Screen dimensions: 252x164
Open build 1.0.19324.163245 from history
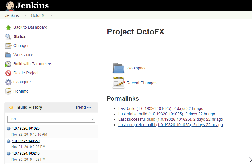tap(26, 153)
